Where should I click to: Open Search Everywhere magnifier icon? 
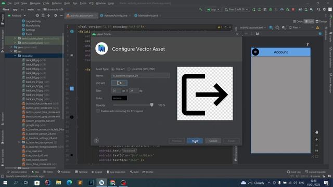coord(318,9)
